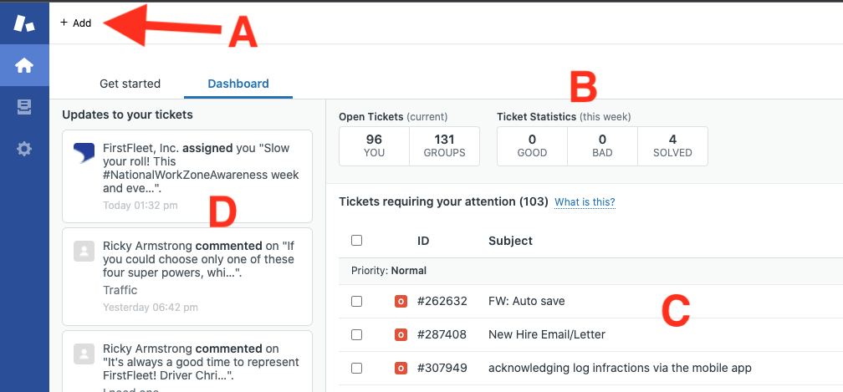Click open status icon for ticket #262632

401,301
